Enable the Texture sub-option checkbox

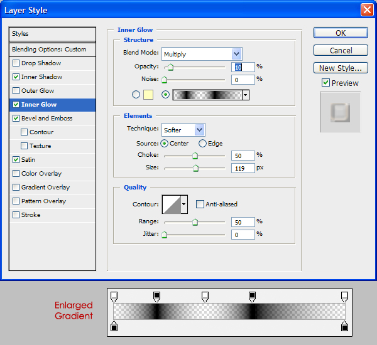(x=24, y=146)
